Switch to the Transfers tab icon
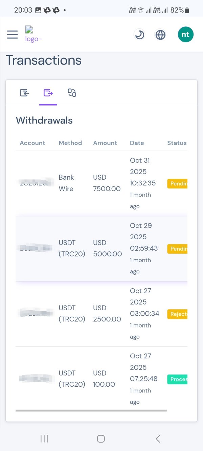Viewport: 203px width, 451px height. (72, 92)
